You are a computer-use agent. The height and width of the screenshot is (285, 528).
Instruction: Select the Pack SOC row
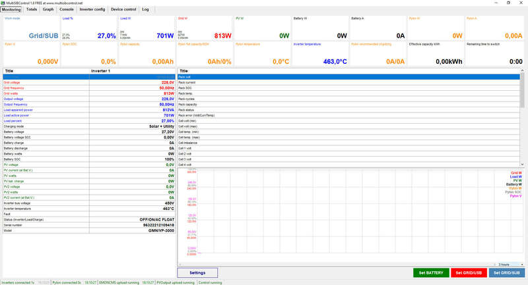coord(348,88)
